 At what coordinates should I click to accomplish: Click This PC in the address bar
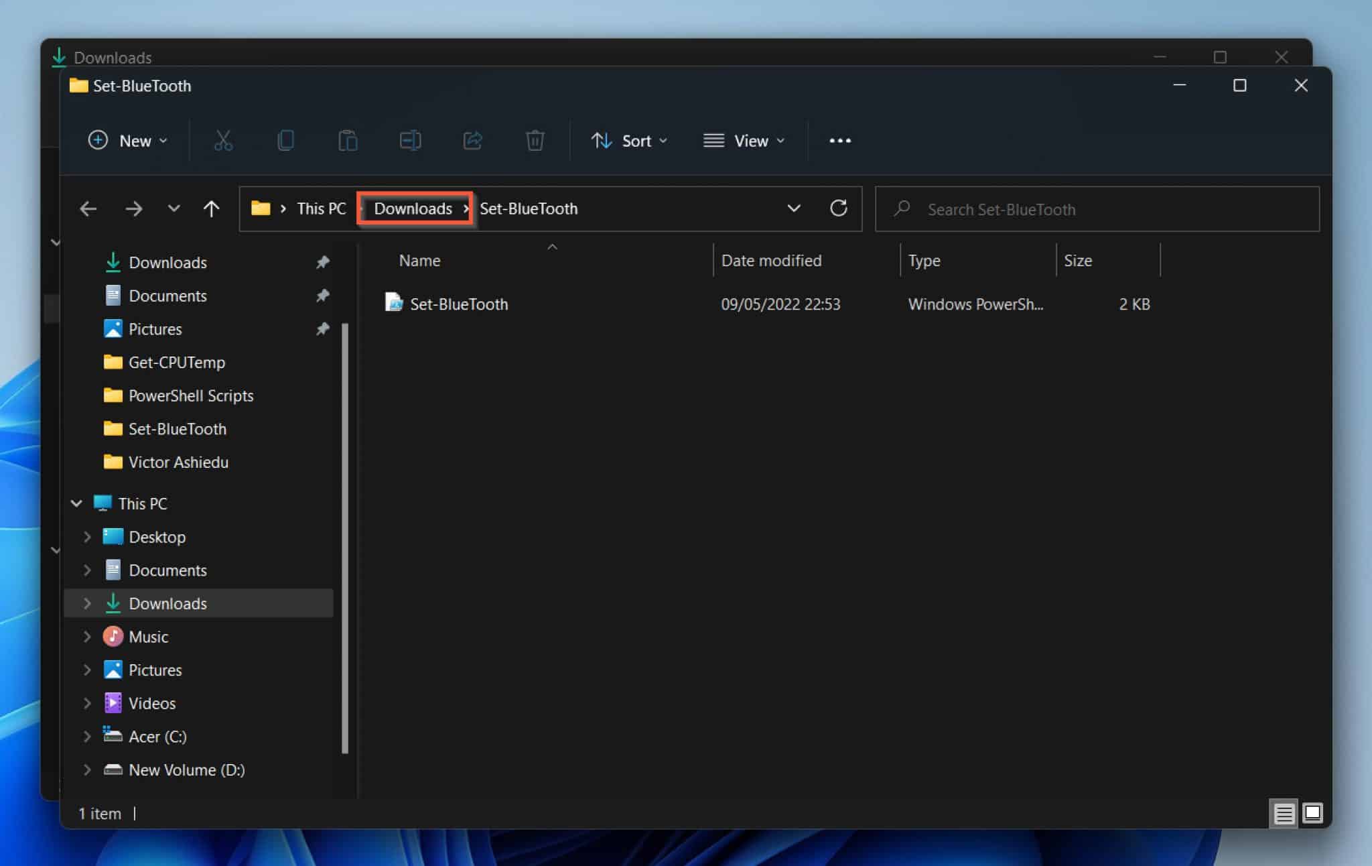click(x=321, y=208)
